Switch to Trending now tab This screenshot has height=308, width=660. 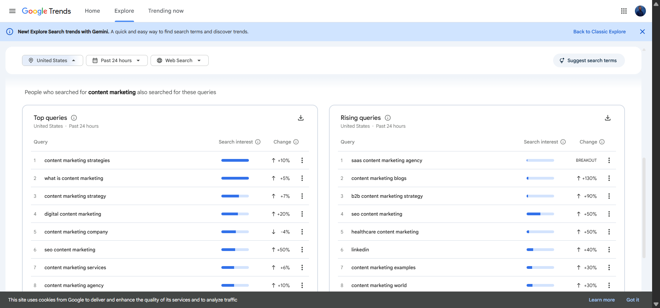(x=166, y=11)
